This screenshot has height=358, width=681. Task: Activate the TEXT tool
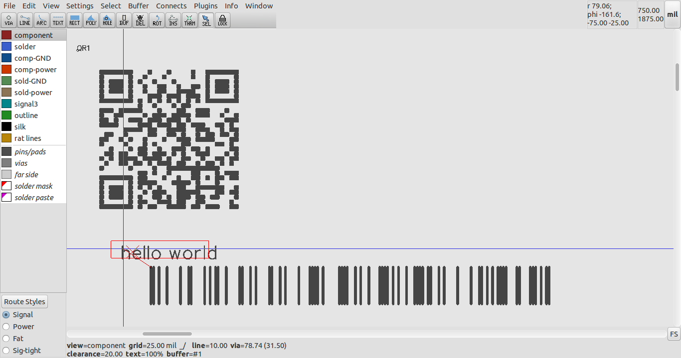(x=58, y=20)
